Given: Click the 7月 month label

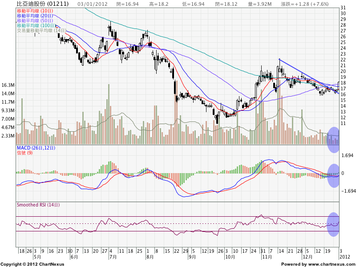Looking at the screenshot, I should pos(113,257).
